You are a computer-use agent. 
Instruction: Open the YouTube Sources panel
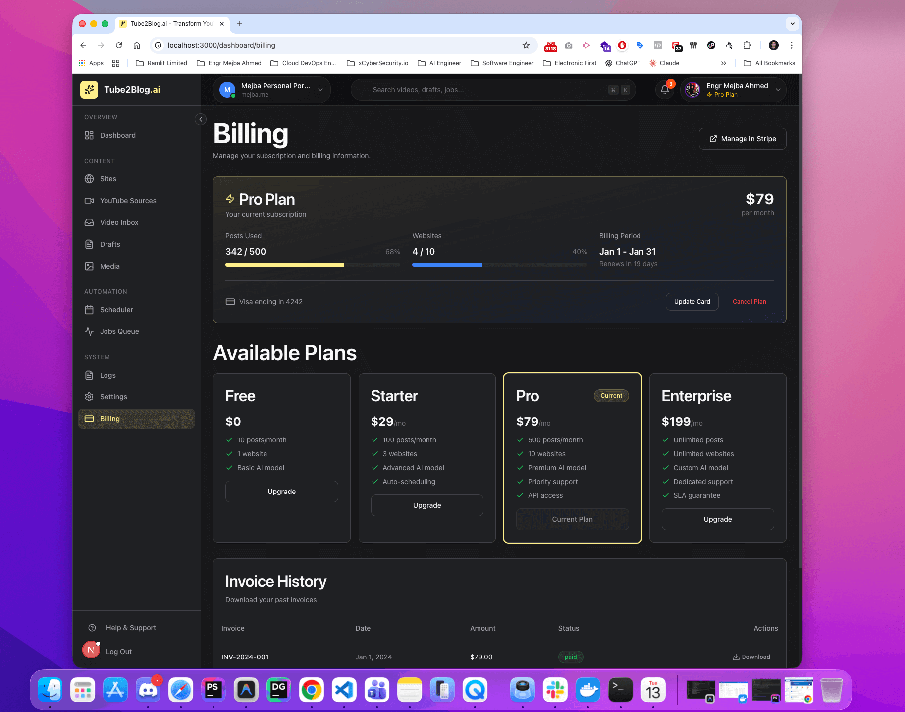(128, 201)
